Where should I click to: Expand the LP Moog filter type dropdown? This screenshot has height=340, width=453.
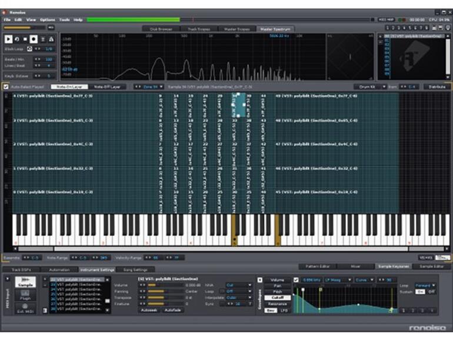pyautogui.click(x=338, y=279)
